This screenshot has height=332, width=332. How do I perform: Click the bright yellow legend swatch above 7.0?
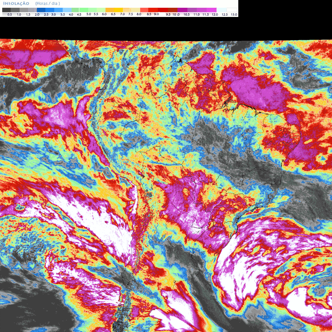point(118,10)
